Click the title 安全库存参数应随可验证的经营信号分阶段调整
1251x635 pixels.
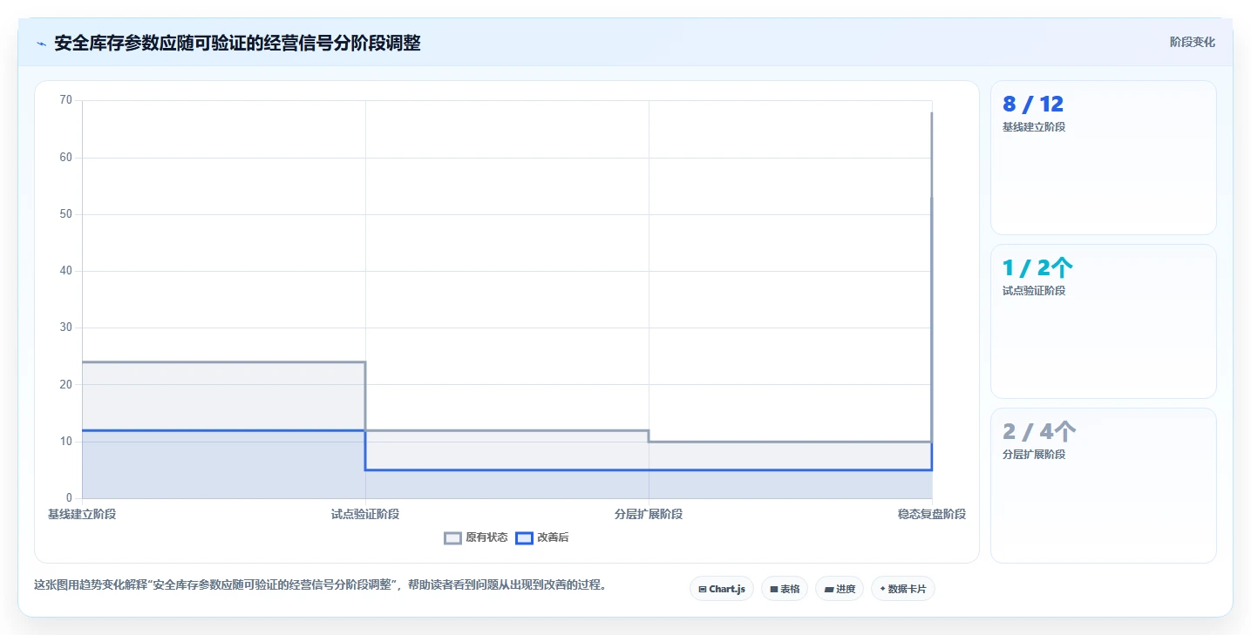(237, 43)
